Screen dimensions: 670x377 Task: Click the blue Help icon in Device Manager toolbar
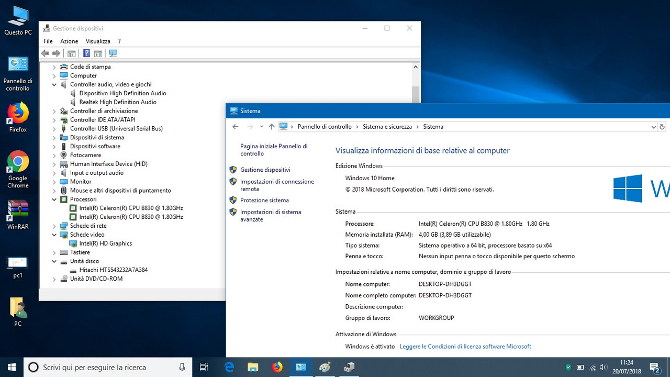click(x=87, y=53)
